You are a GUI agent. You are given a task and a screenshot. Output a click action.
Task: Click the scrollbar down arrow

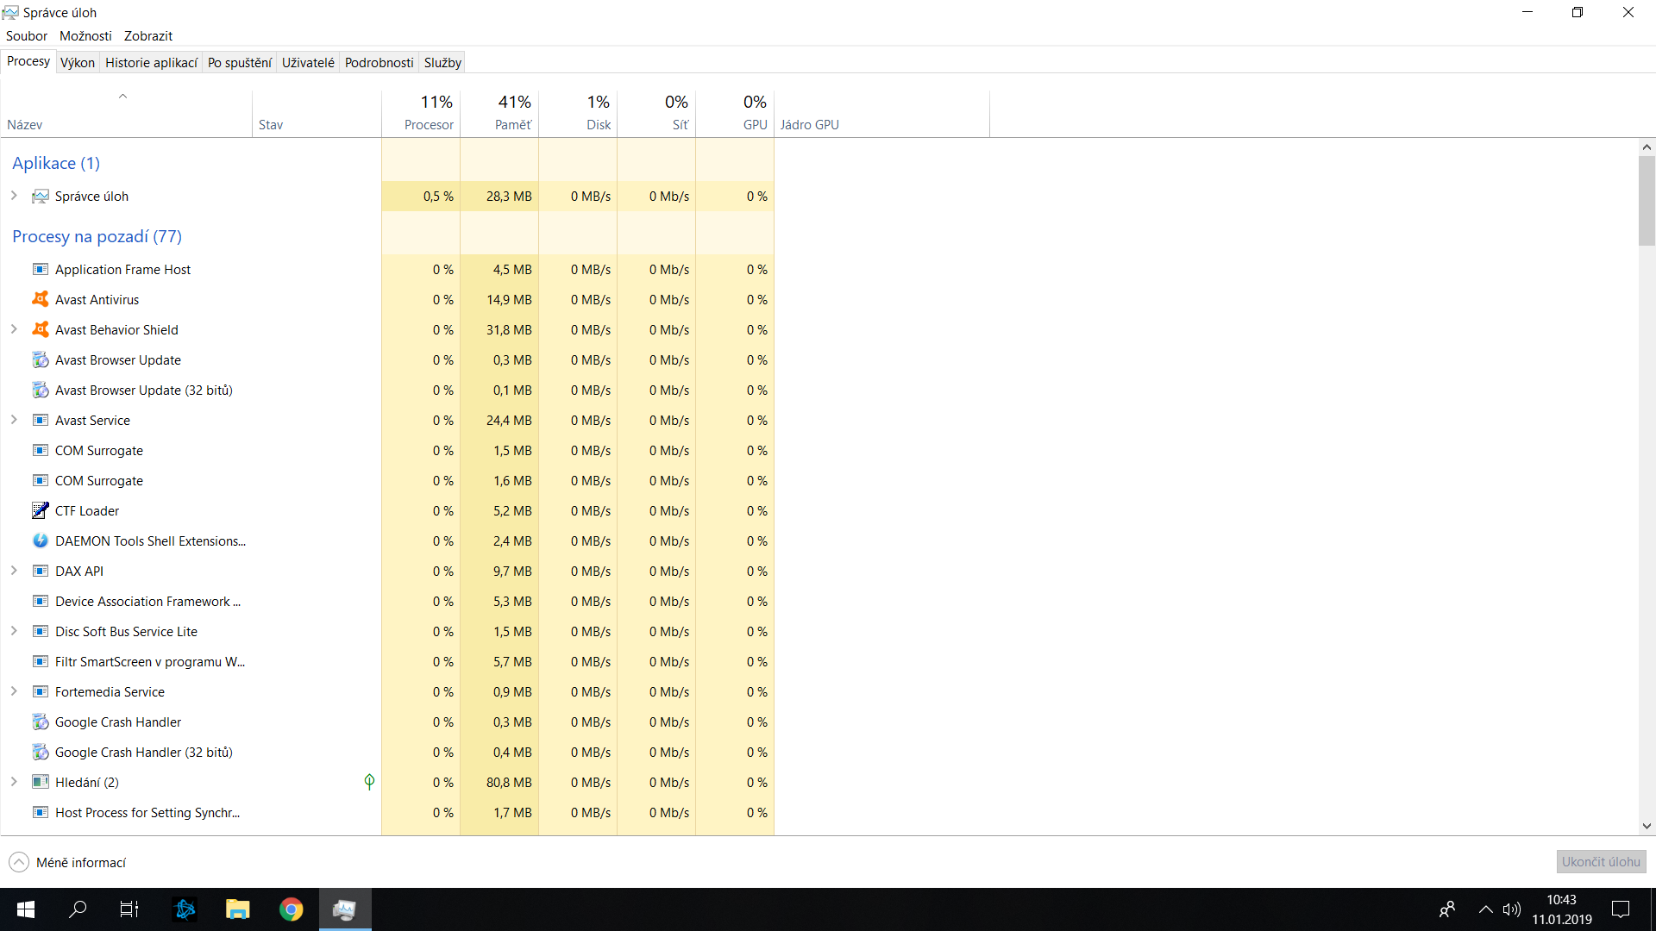(x=1647, y=826)
